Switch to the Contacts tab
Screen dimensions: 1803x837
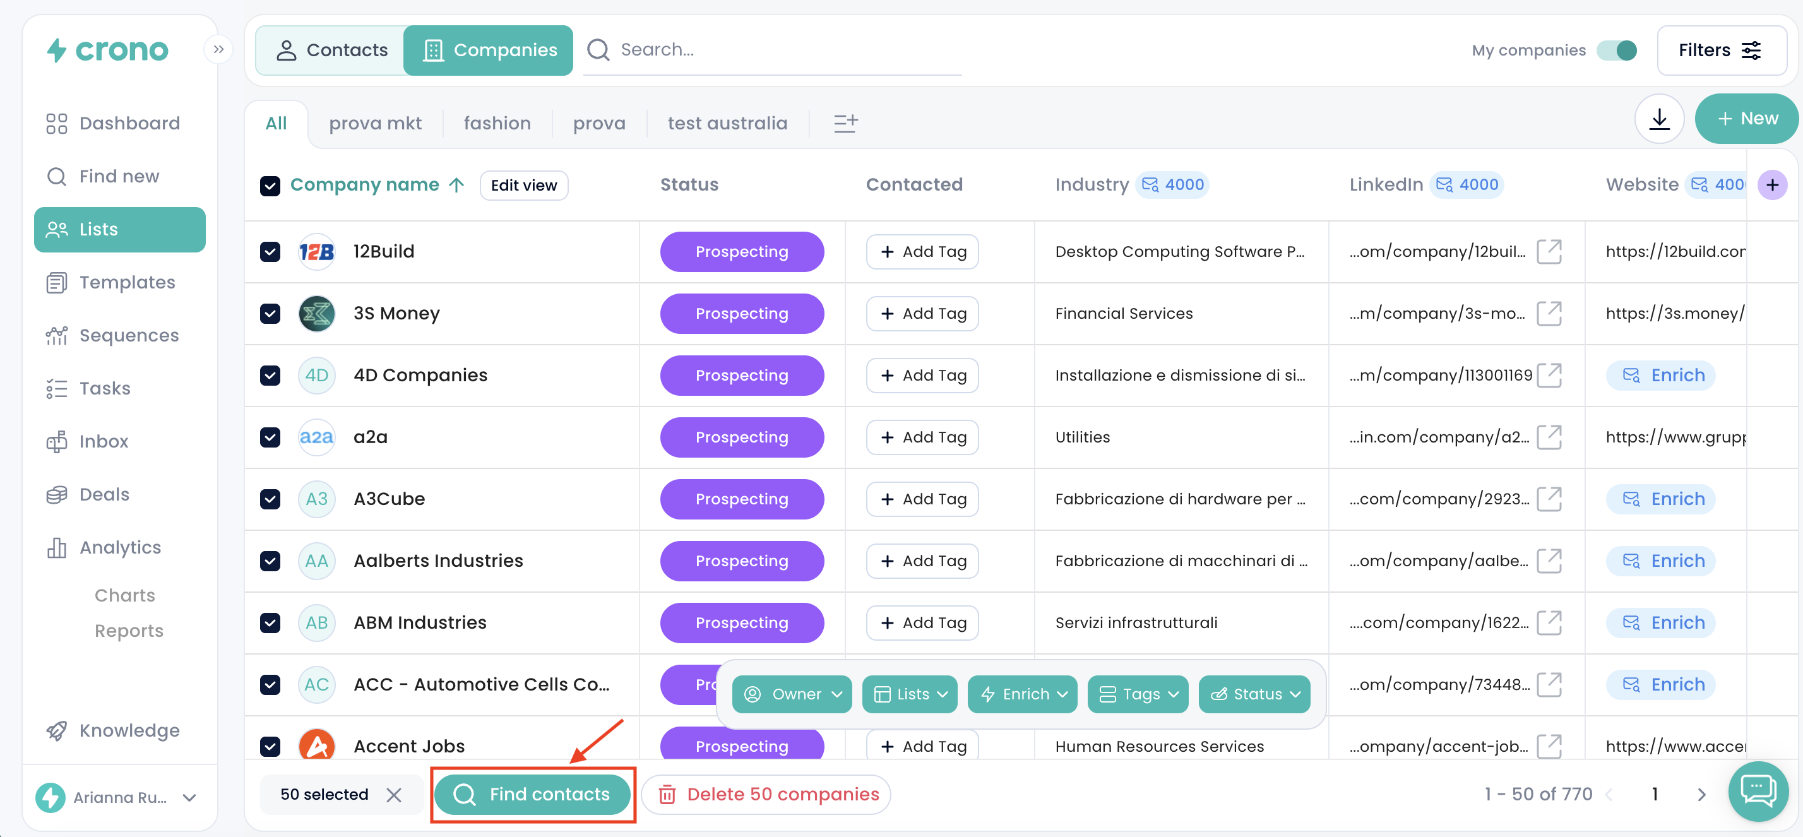coord(330,50)
